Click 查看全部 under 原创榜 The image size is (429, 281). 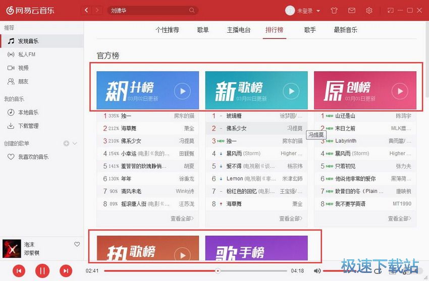coord(399,218)
